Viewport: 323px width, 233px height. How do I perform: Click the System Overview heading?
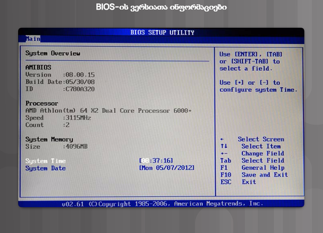52,54
